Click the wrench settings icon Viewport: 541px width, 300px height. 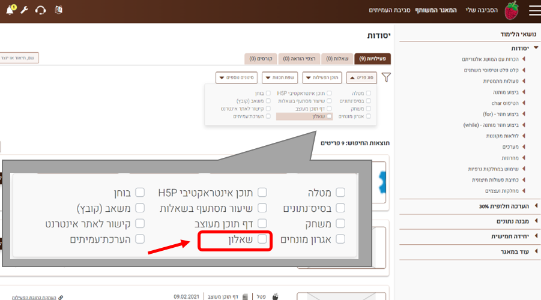point(25,10)
